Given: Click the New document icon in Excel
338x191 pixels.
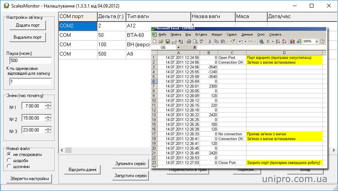Looking at the screenshot, I should (x=154, y=41).
